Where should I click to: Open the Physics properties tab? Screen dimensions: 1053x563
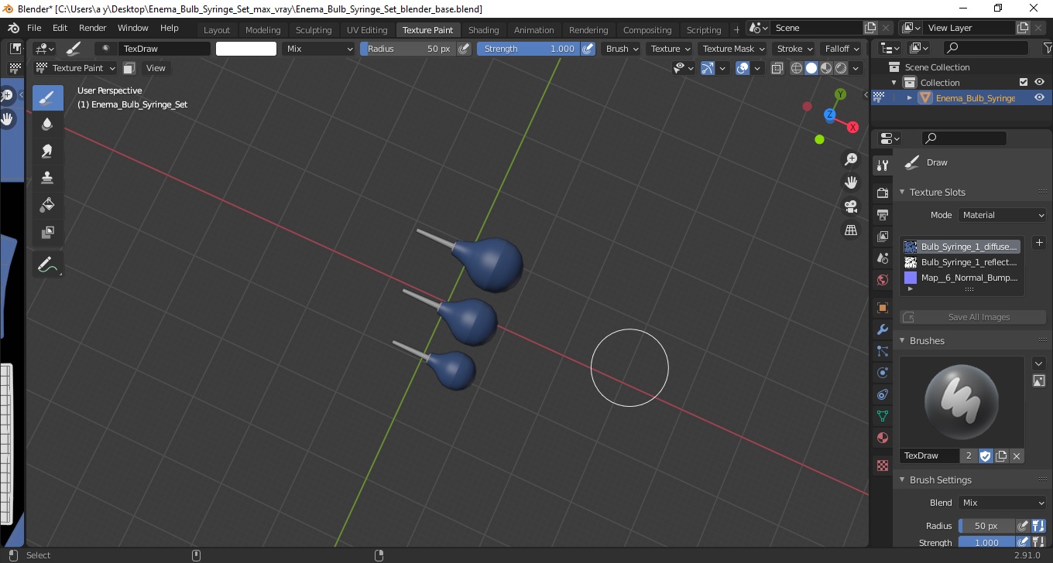882,373
